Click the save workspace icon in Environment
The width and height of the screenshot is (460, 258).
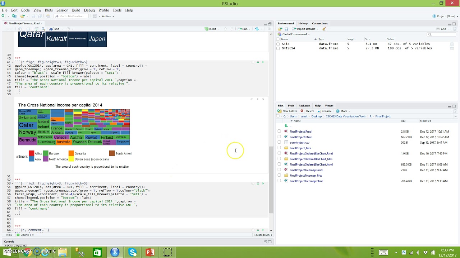coord(286,29)
